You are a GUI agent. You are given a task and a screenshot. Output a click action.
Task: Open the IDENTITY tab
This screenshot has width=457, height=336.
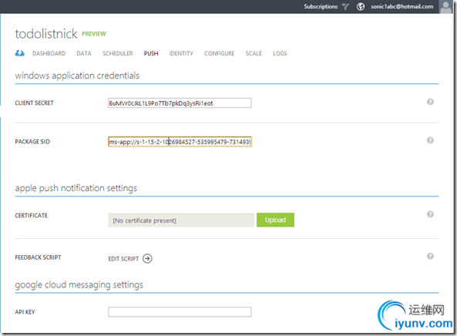click(181, 54)
